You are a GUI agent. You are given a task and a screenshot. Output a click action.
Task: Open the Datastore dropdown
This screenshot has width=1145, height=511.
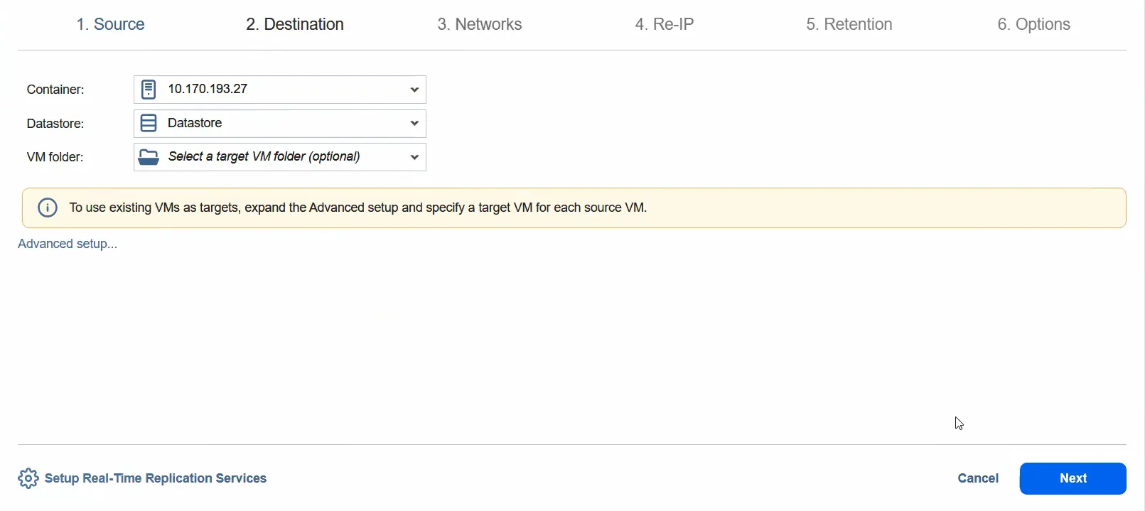[x=414, y=123]
